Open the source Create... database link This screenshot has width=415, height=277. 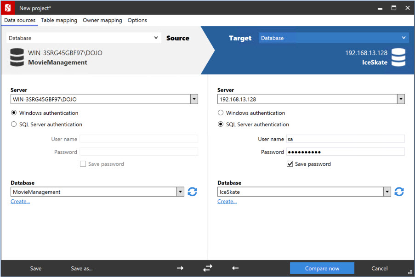pos(20,201)
